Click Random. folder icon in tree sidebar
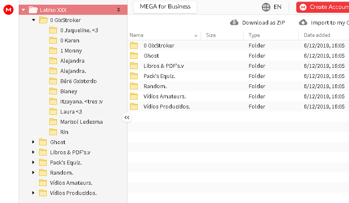Screen dimensions: 349x203 click(43, 172)
